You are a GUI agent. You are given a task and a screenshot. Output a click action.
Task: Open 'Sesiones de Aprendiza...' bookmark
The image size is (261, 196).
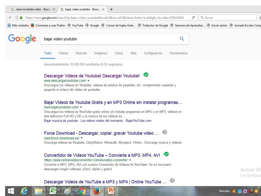click(x=187, y=25)
